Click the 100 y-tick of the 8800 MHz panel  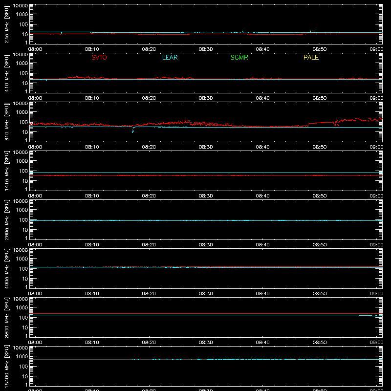coord(23,318)
